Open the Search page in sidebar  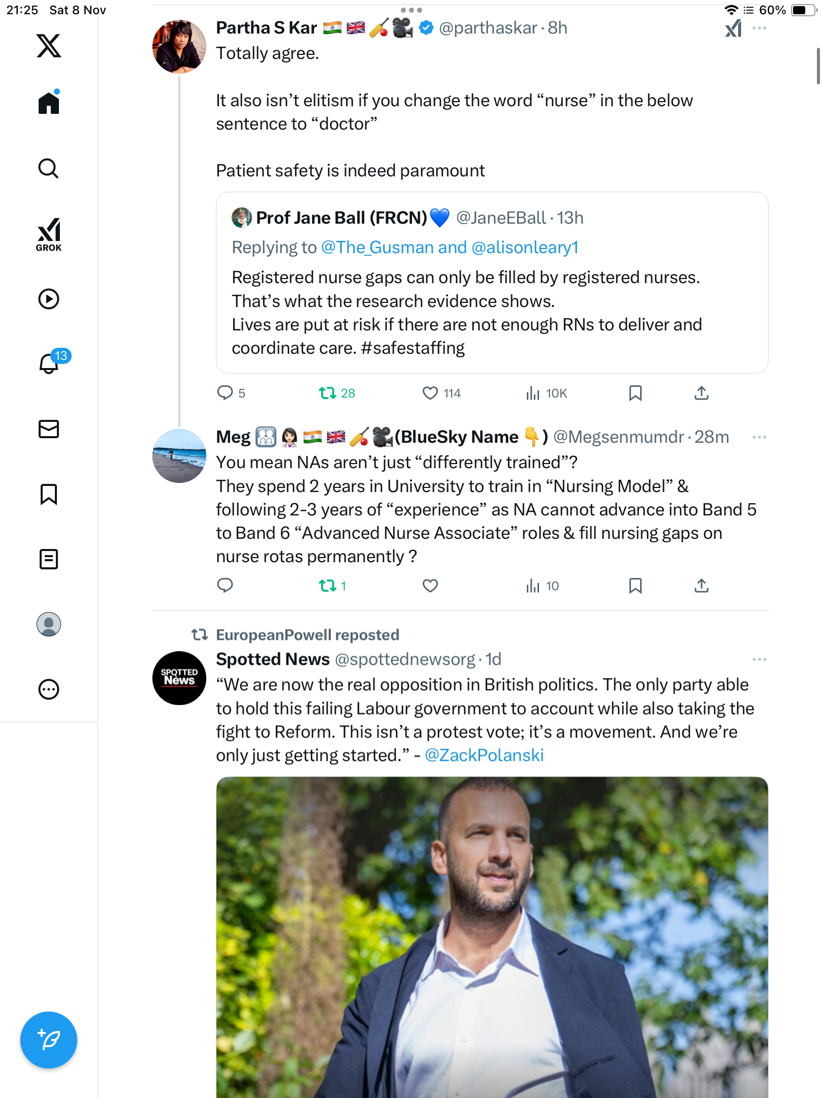tap(49, 168)
